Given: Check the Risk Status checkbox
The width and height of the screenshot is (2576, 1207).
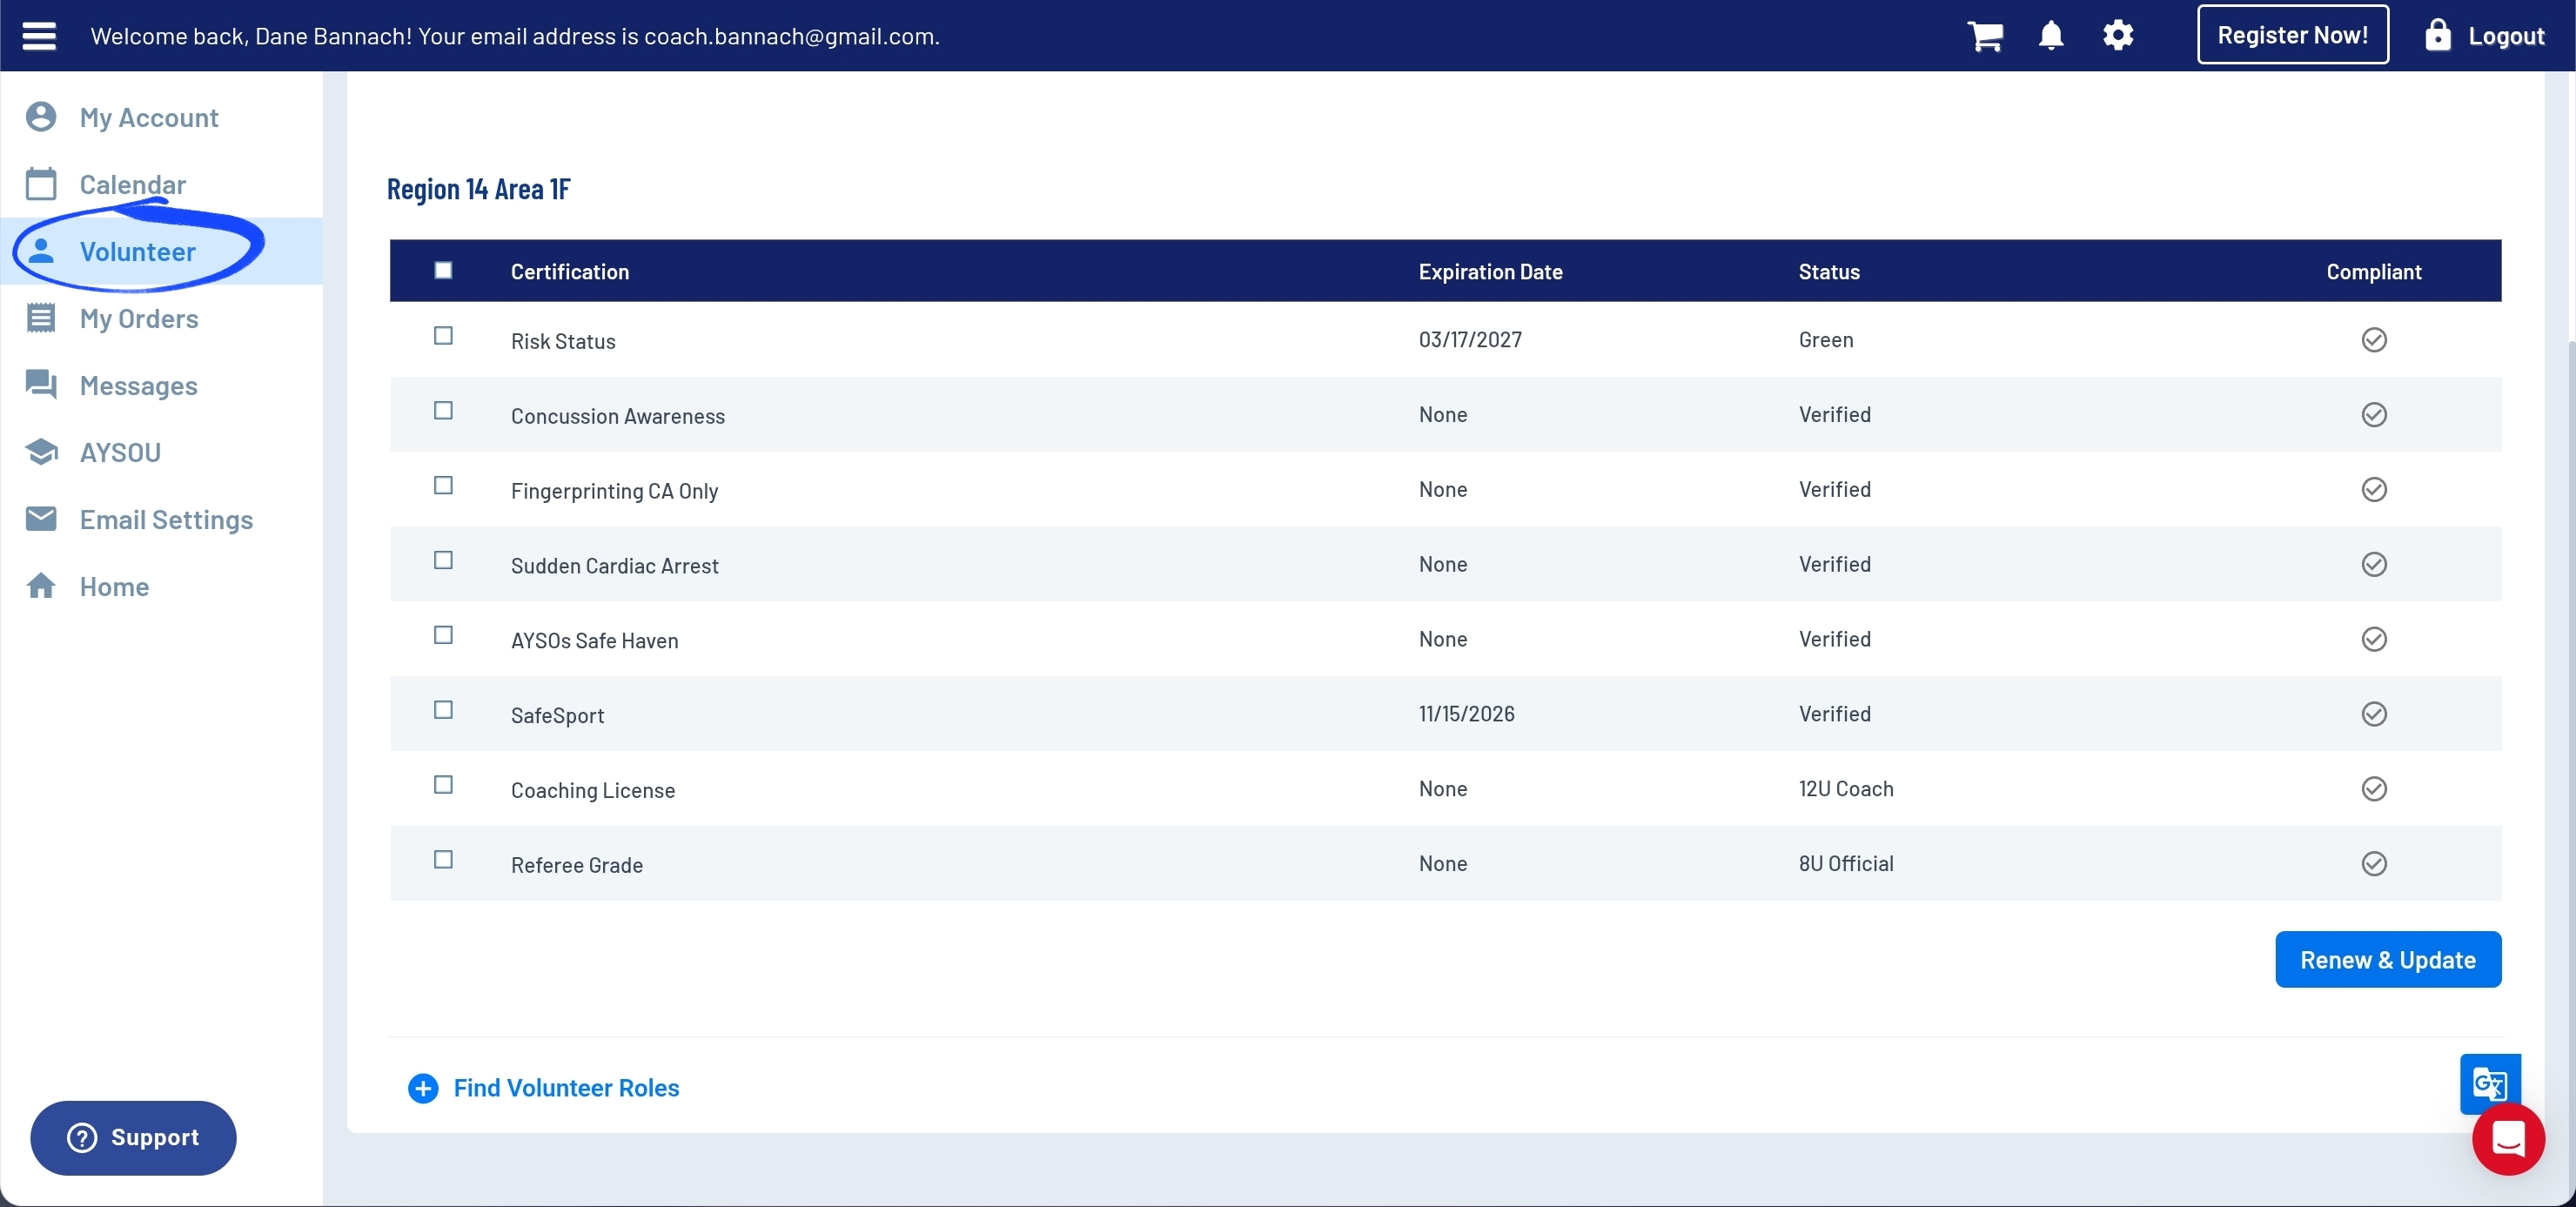Looking at the screenshot, I should (x=443, y=336).
